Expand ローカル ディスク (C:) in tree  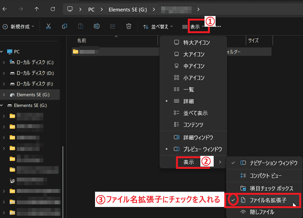(4, 62)
